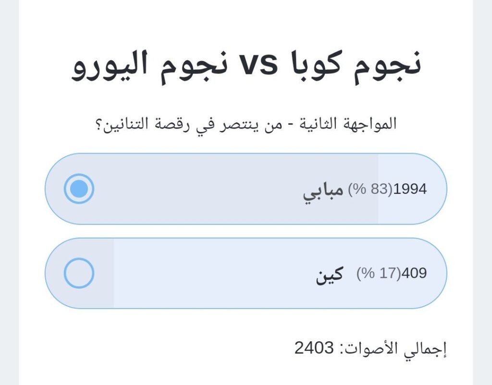Click the كين option label text

point(330,274)
